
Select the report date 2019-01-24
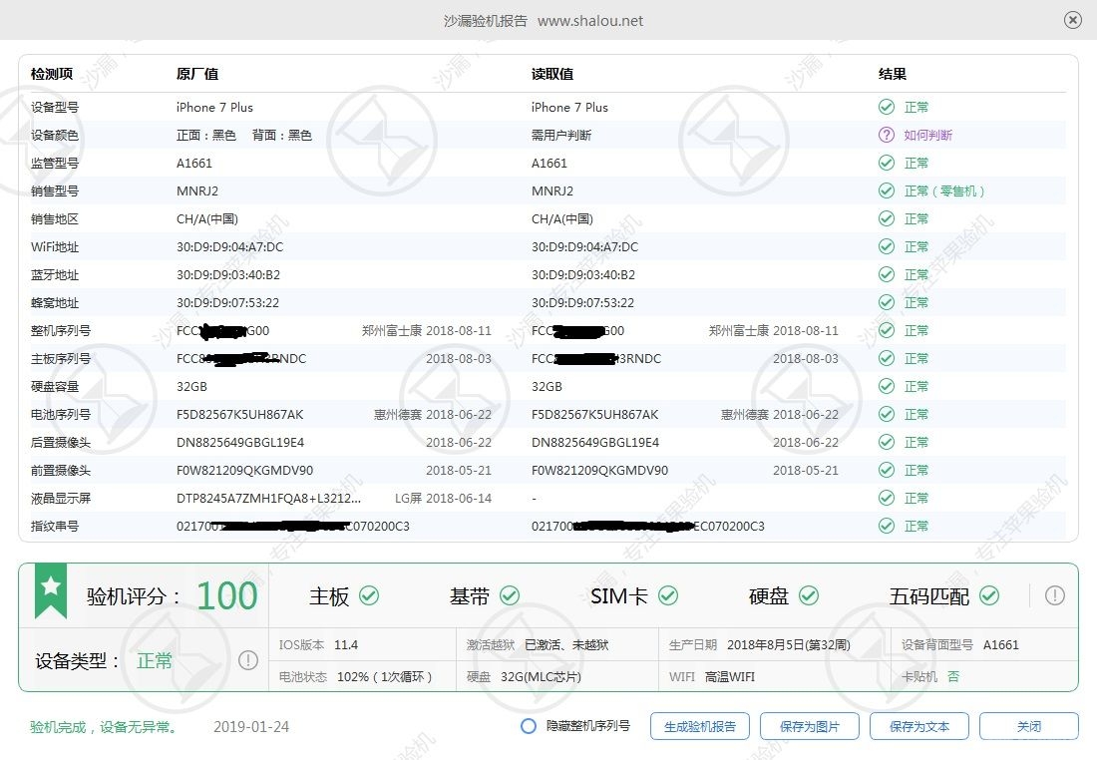251,726
